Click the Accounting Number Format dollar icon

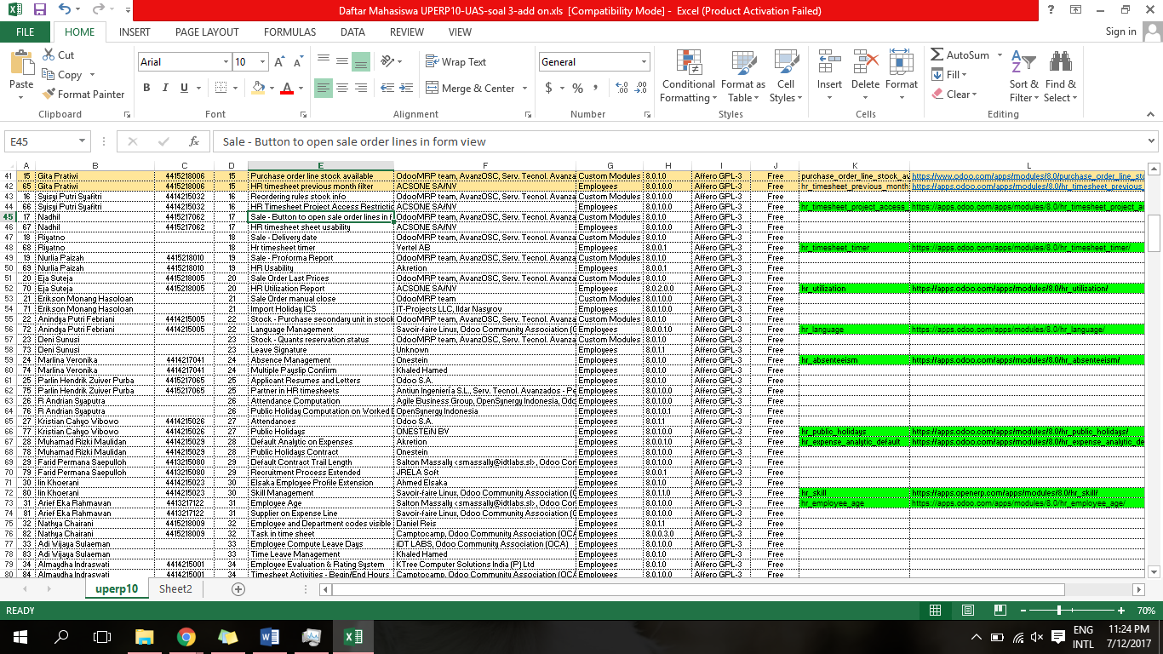[549, 88]
